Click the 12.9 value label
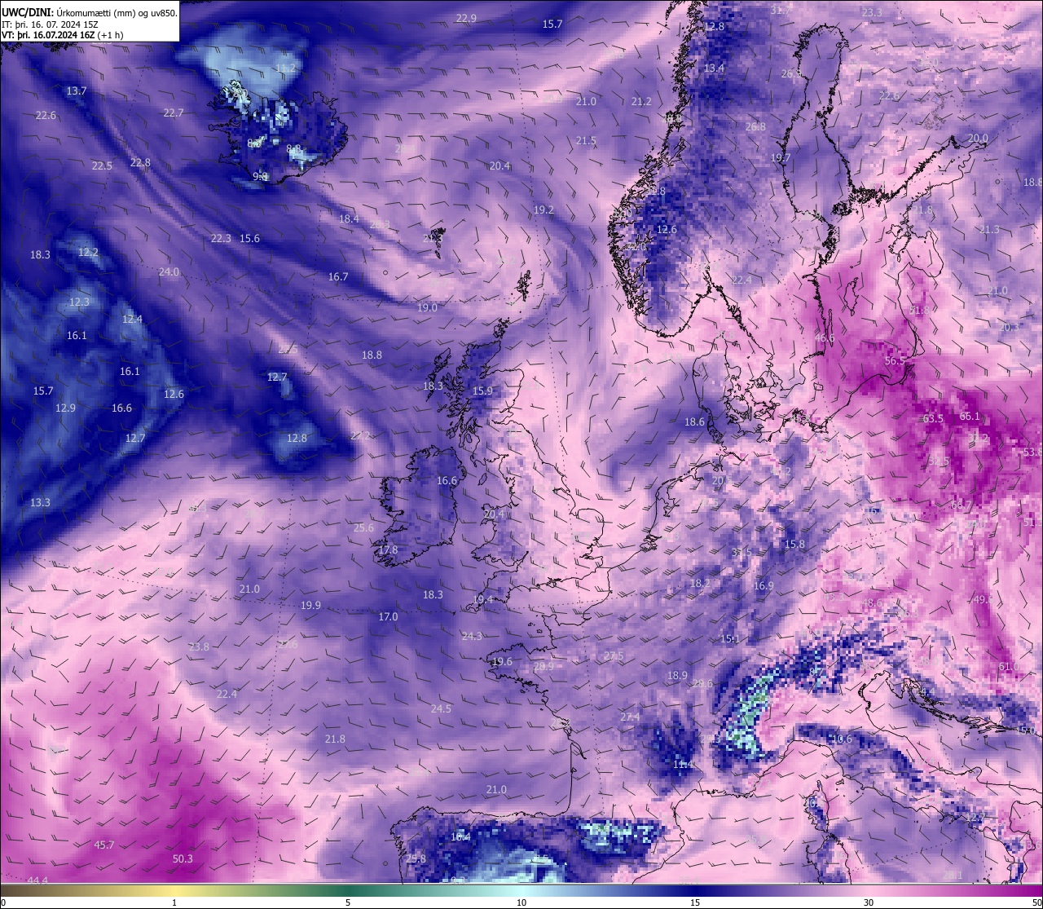1043x909 pixels. point(65,408)
